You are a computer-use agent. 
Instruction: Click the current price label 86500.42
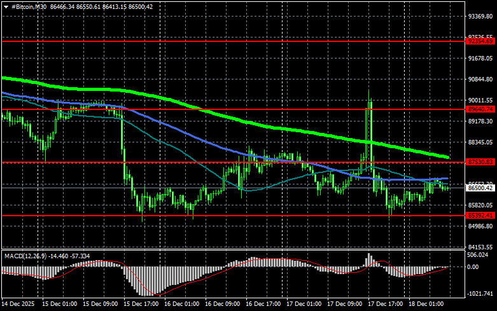pos(481,188)
